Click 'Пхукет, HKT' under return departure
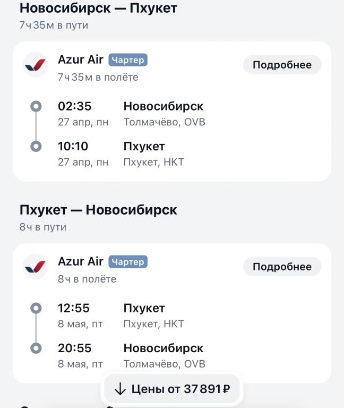This screenshot has width=344, height=408. tap(153, 324)
